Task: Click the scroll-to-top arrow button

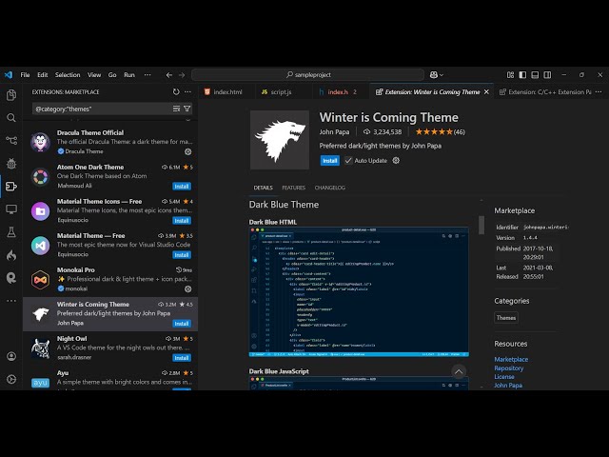Action: 459,371
